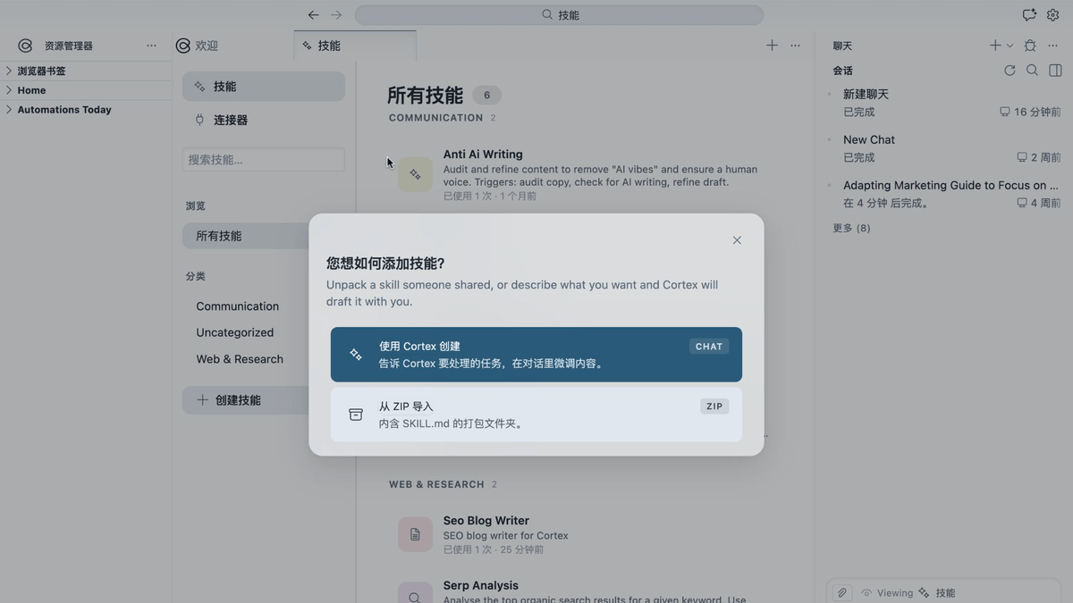Click the Seo Blog Writer document icon
This screenshot has height=603, width=1073.
pos(415,534)
